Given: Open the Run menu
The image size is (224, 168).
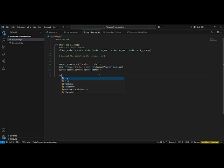Looking at the screenshot, I should [40, 27].
